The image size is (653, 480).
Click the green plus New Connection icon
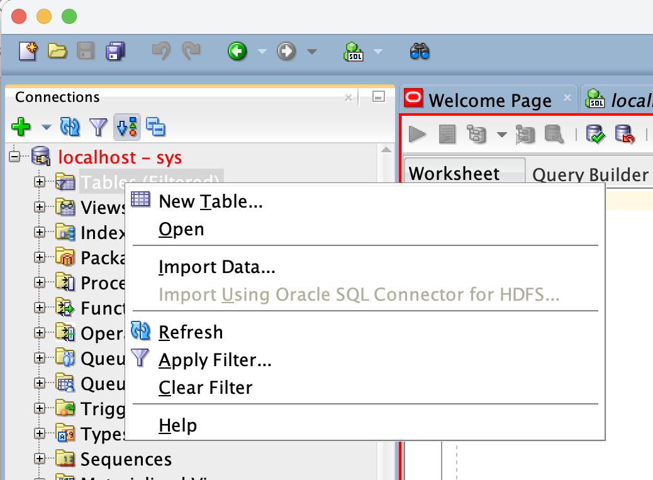[21, 128]
